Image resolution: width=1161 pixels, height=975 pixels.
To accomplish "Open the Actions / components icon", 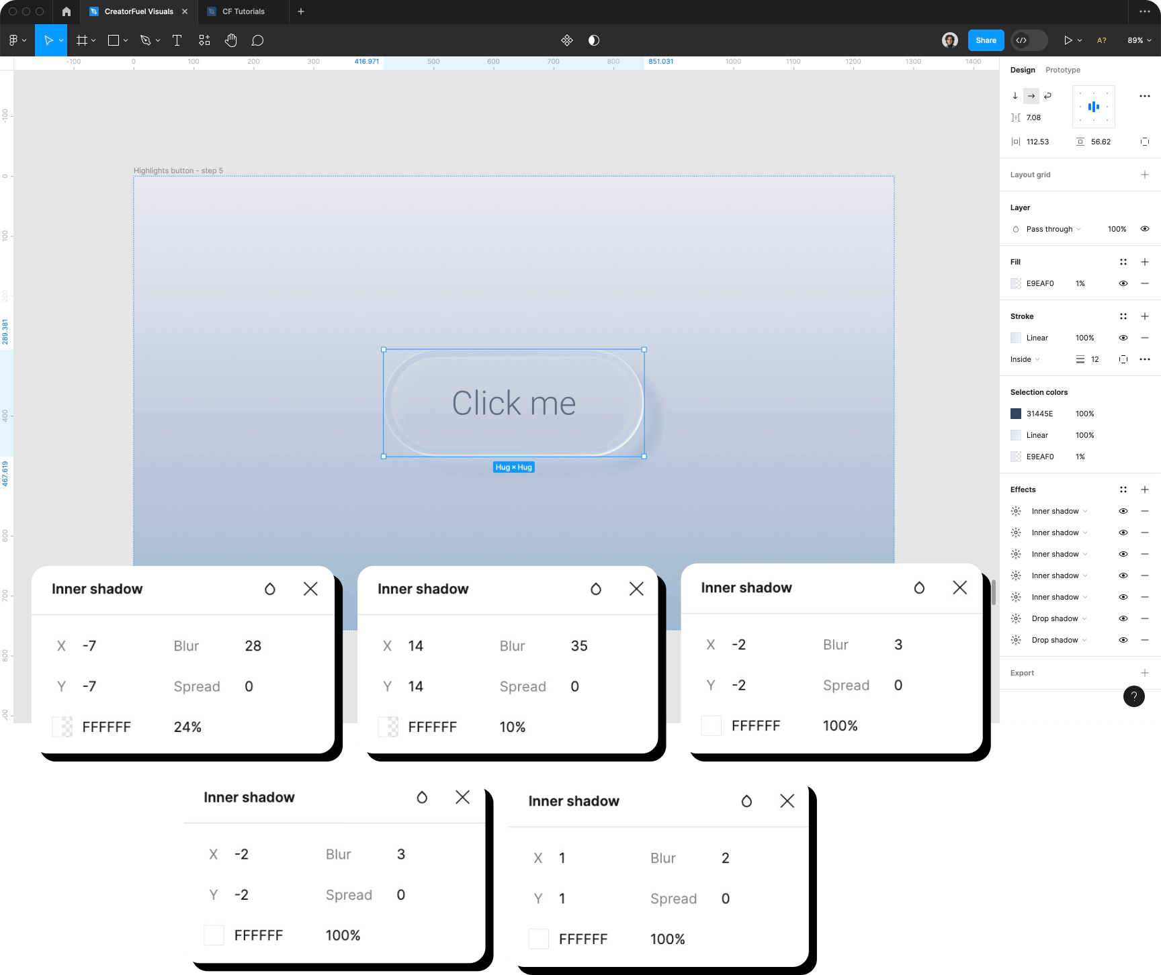I will [x=204, y=40].
